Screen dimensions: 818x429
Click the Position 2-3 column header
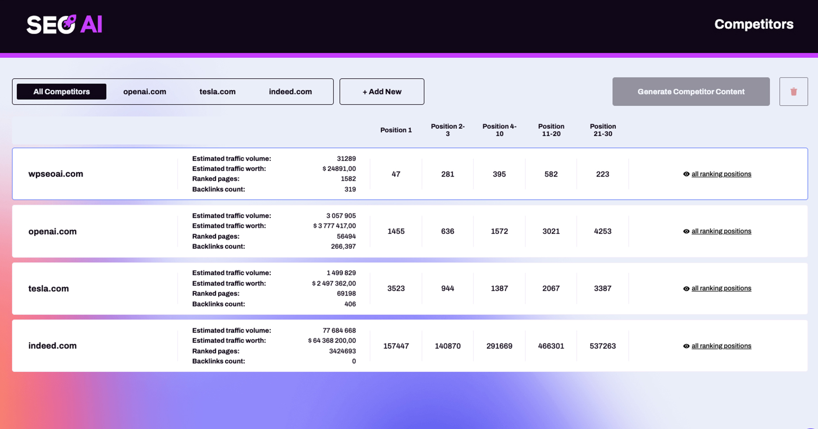coord(448,130)
